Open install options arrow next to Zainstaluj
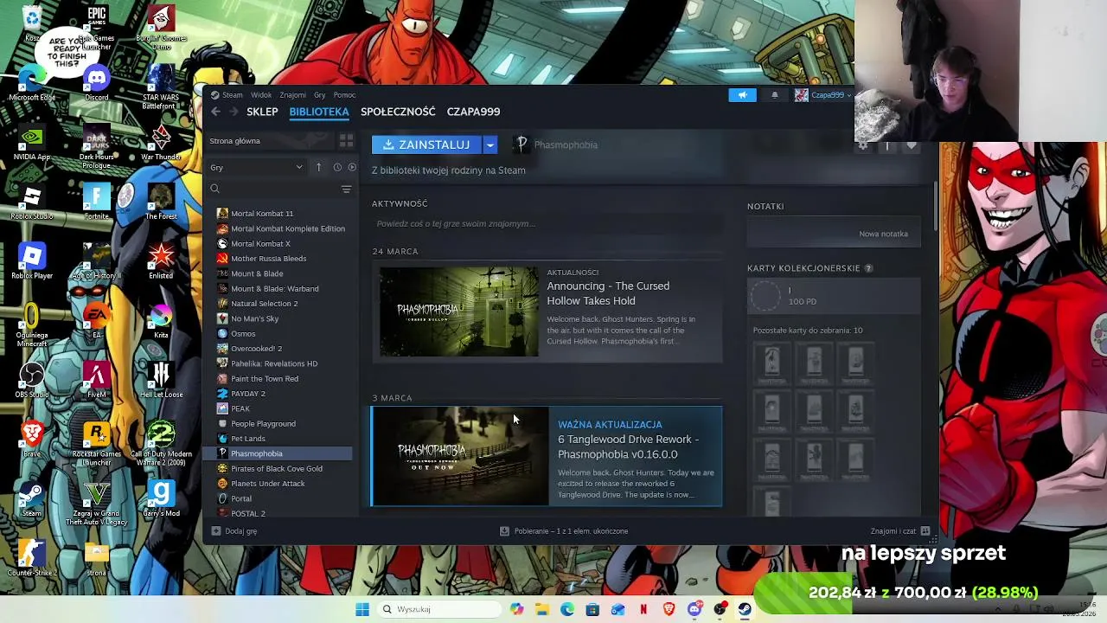The width and height of the screenshot is (1107, 623). [x=490, y=145]
